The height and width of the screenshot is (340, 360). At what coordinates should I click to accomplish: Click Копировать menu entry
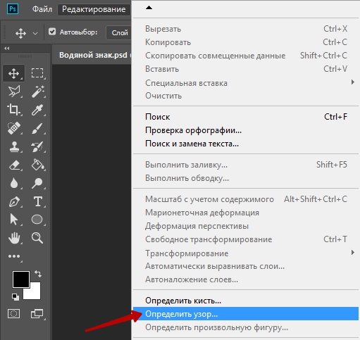tap(246, 42)
